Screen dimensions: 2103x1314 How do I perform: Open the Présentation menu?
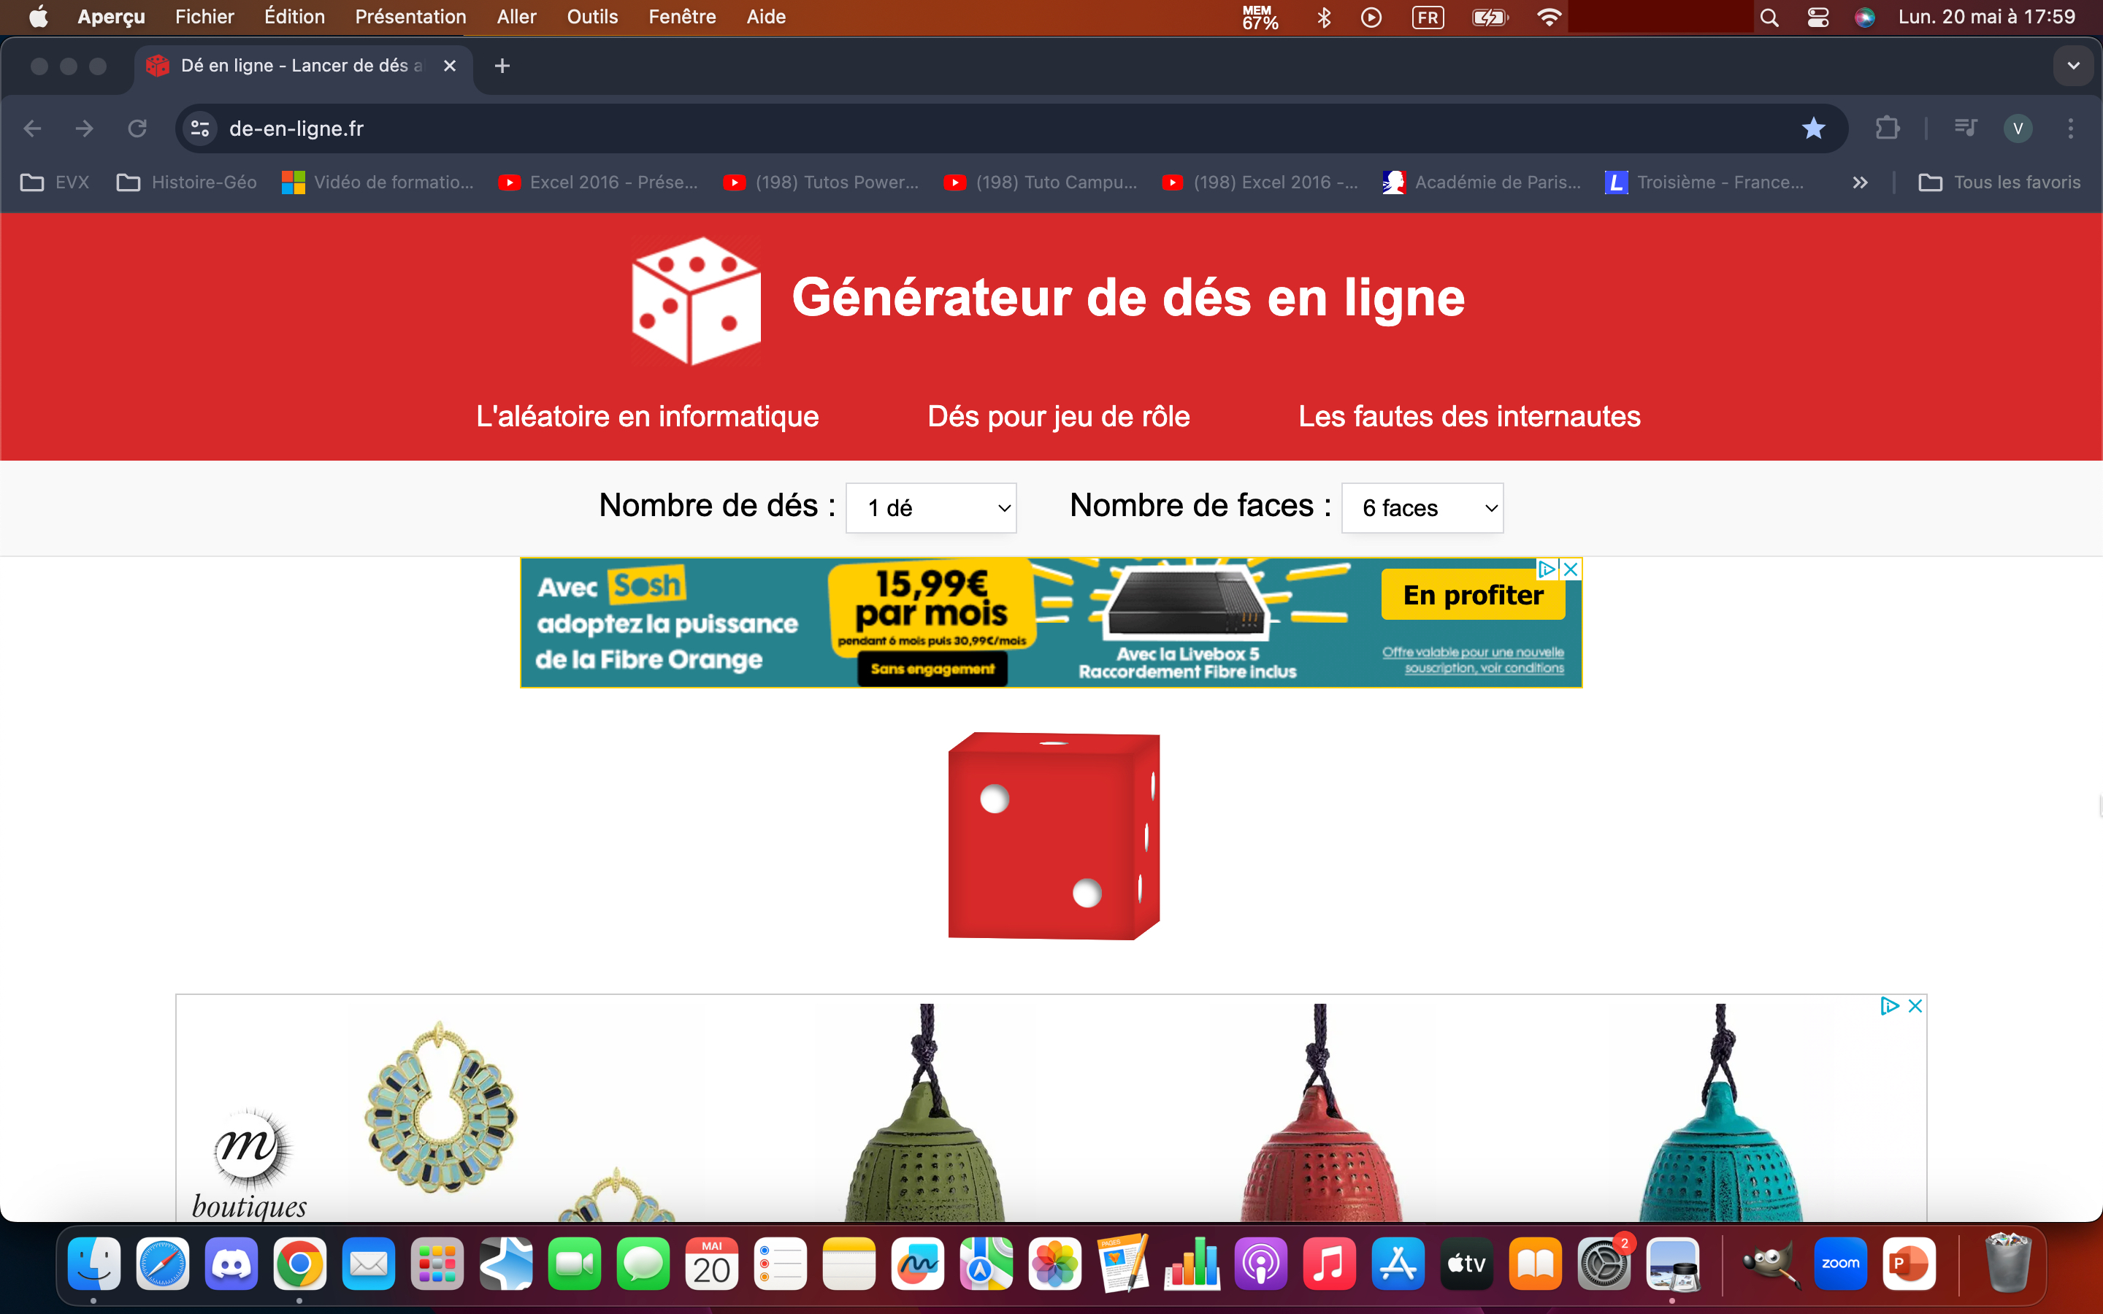(x=410, y=17)
